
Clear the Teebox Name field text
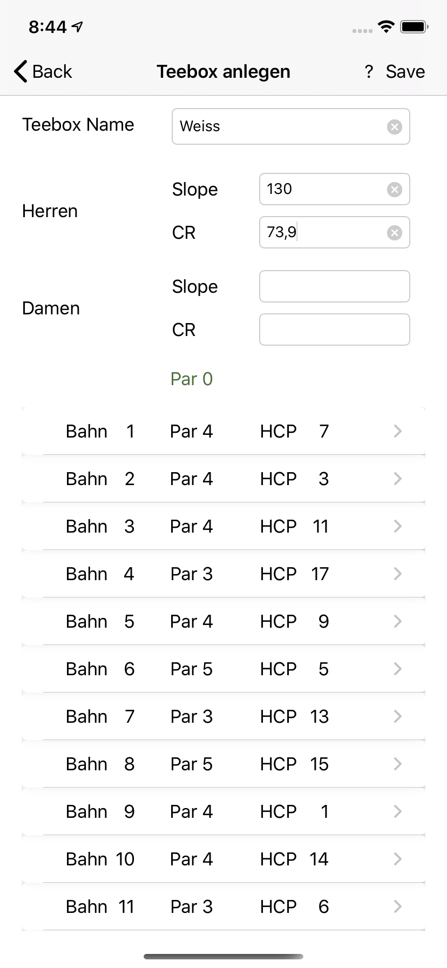395,127
